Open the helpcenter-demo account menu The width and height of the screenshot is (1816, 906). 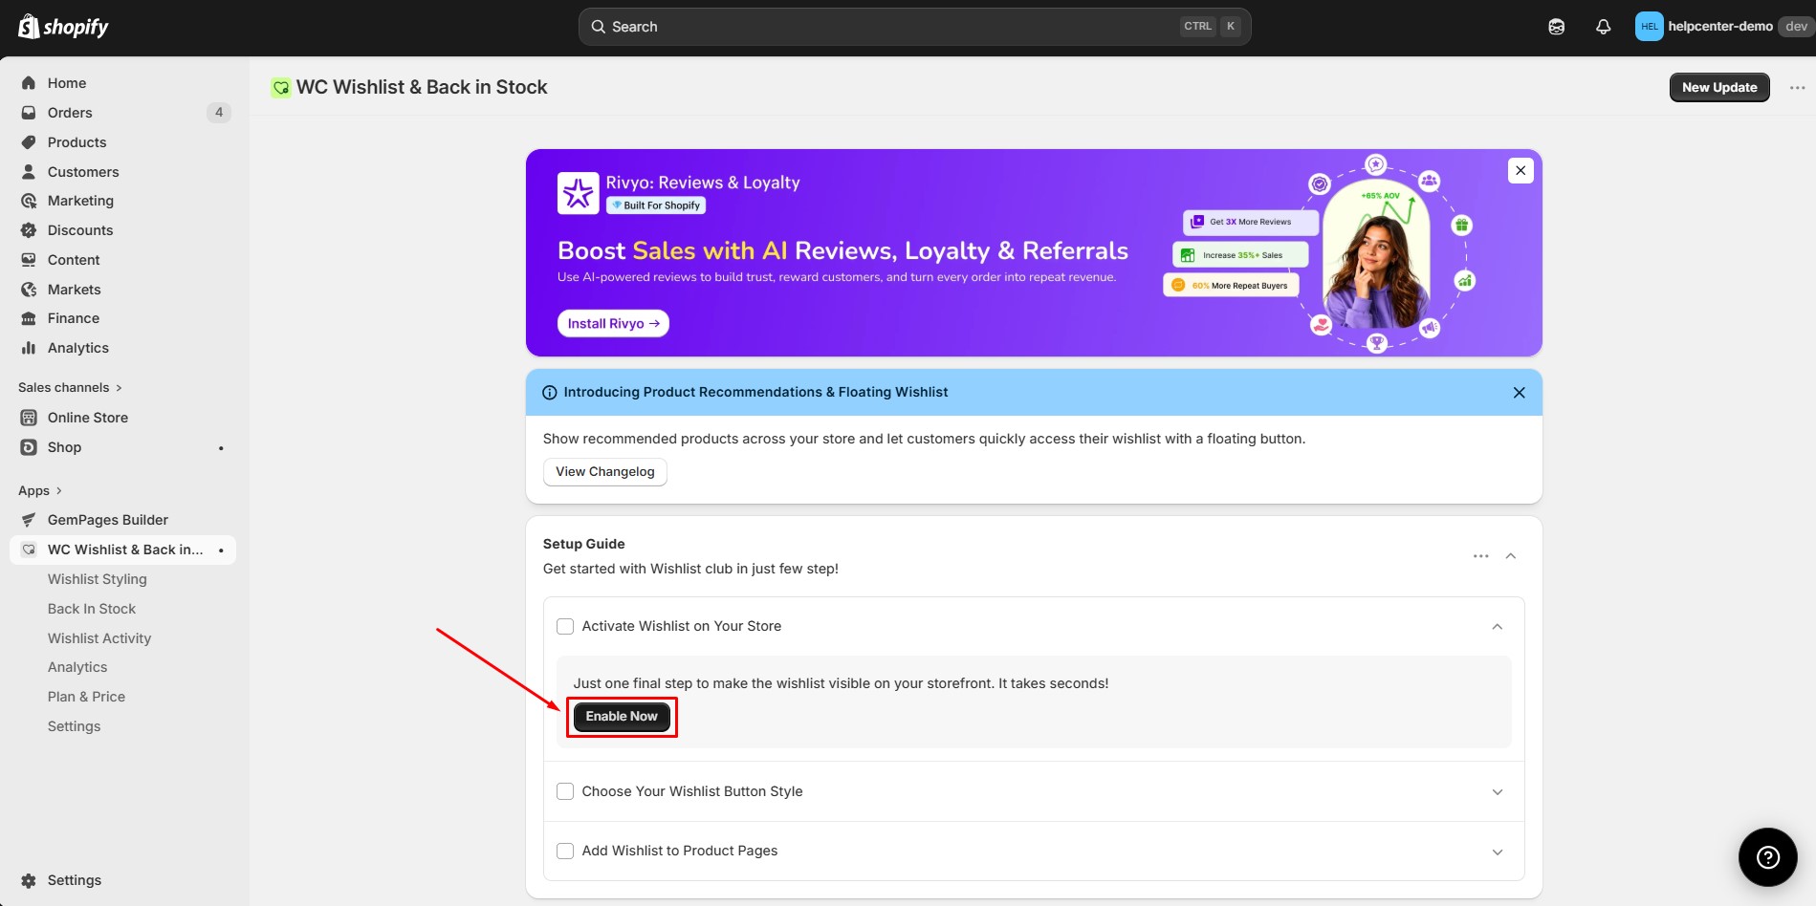(1723, 27)
